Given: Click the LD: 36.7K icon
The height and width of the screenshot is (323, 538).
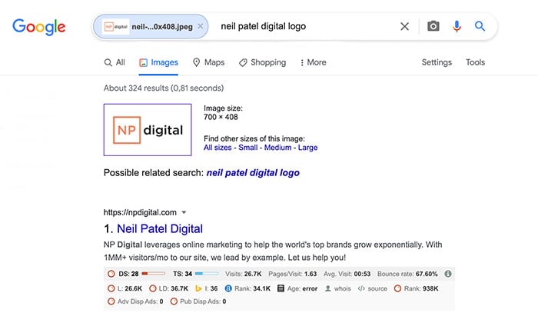Looking at the screenshot, I should coord(153,288).
